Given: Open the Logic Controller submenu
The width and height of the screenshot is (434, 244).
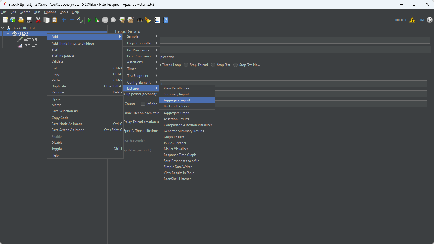Looking at the screenshot, I should click(x=141, y=43).
